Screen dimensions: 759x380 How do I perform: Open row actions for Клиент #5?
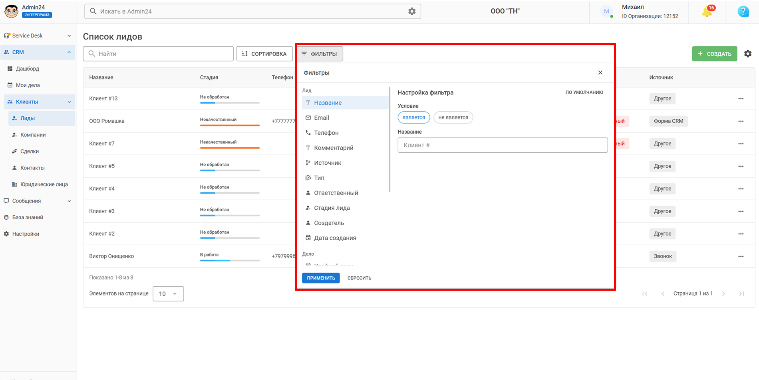(x=741, y=166)
